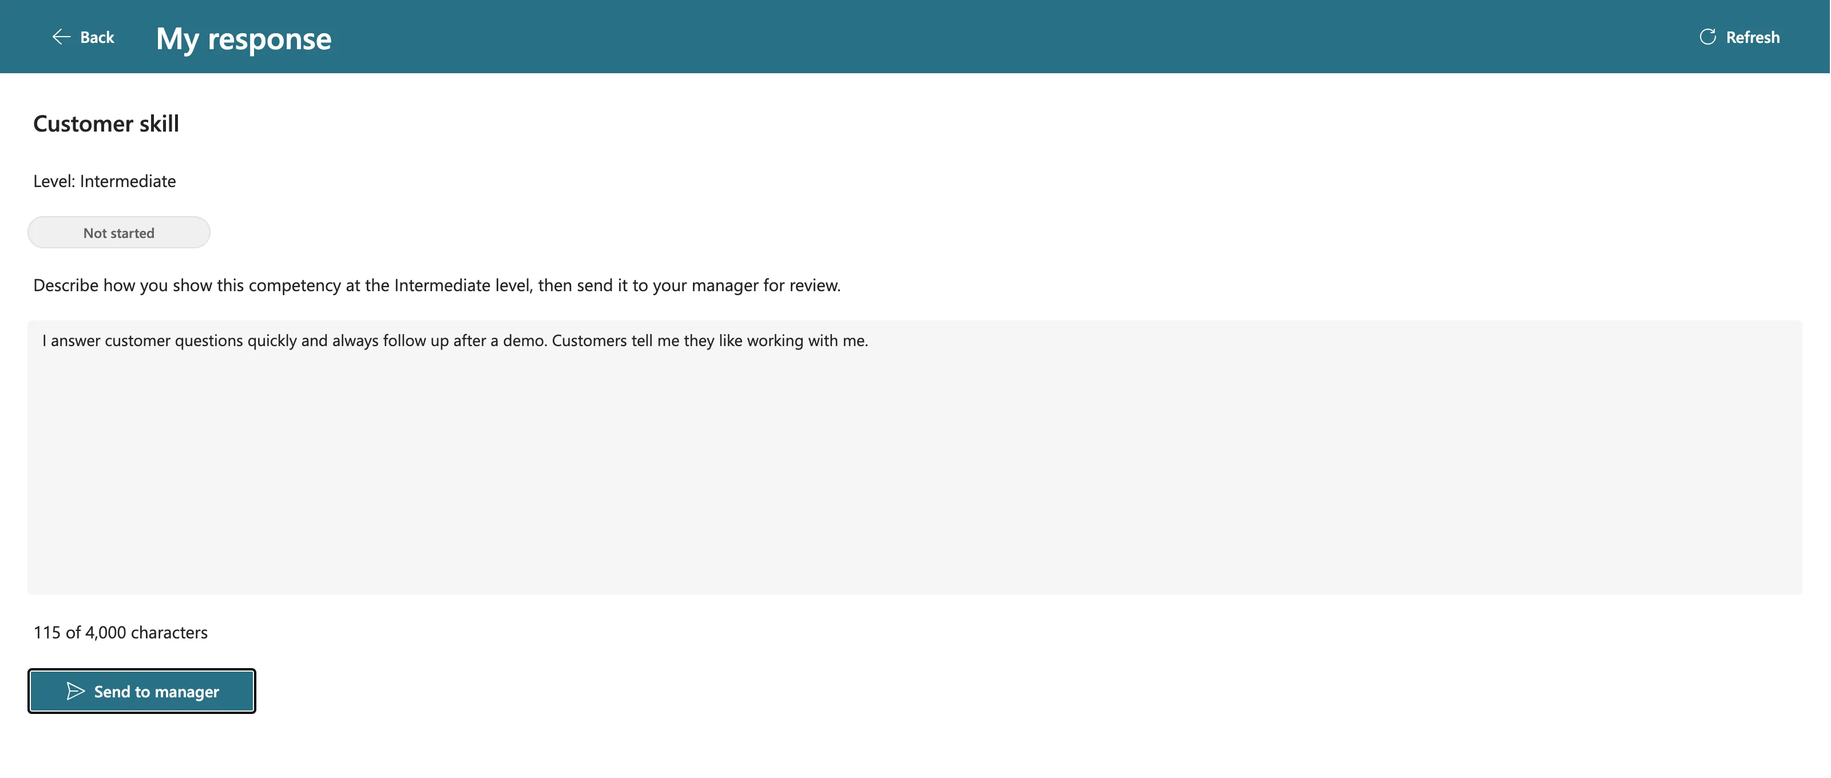
Task: Click the Level: Intermediate label
Action: 105,181
